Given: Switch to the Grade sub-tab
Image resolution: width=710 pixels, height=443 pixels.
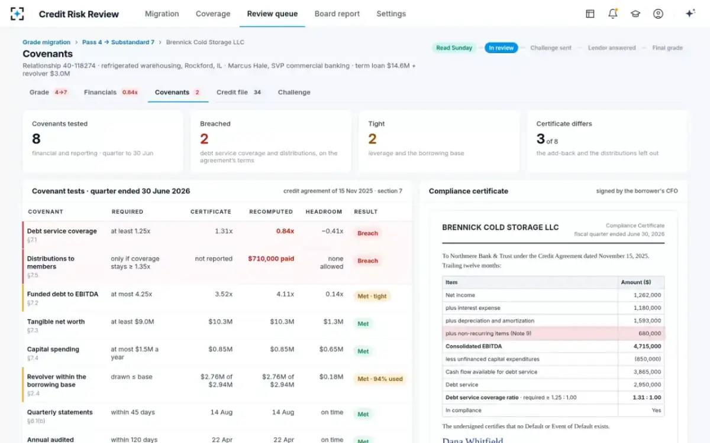Looking at the screenshot, I should pyautogui.click(x=49, y=92).
